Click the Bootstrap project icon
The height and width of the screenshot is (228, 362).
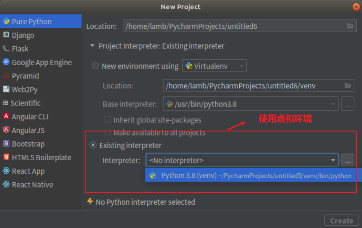[6, 143]
